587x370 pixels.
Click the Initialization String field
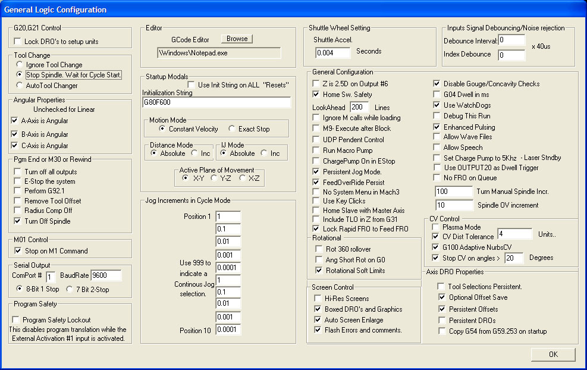tap(216, 102)
